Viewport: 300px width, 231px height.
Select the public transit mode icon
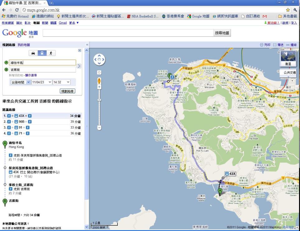point(42,53)
